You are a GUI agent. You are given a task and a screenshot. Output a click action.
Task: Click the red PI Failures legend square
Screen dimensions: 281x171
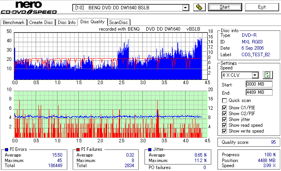click(x=78, y=149)
